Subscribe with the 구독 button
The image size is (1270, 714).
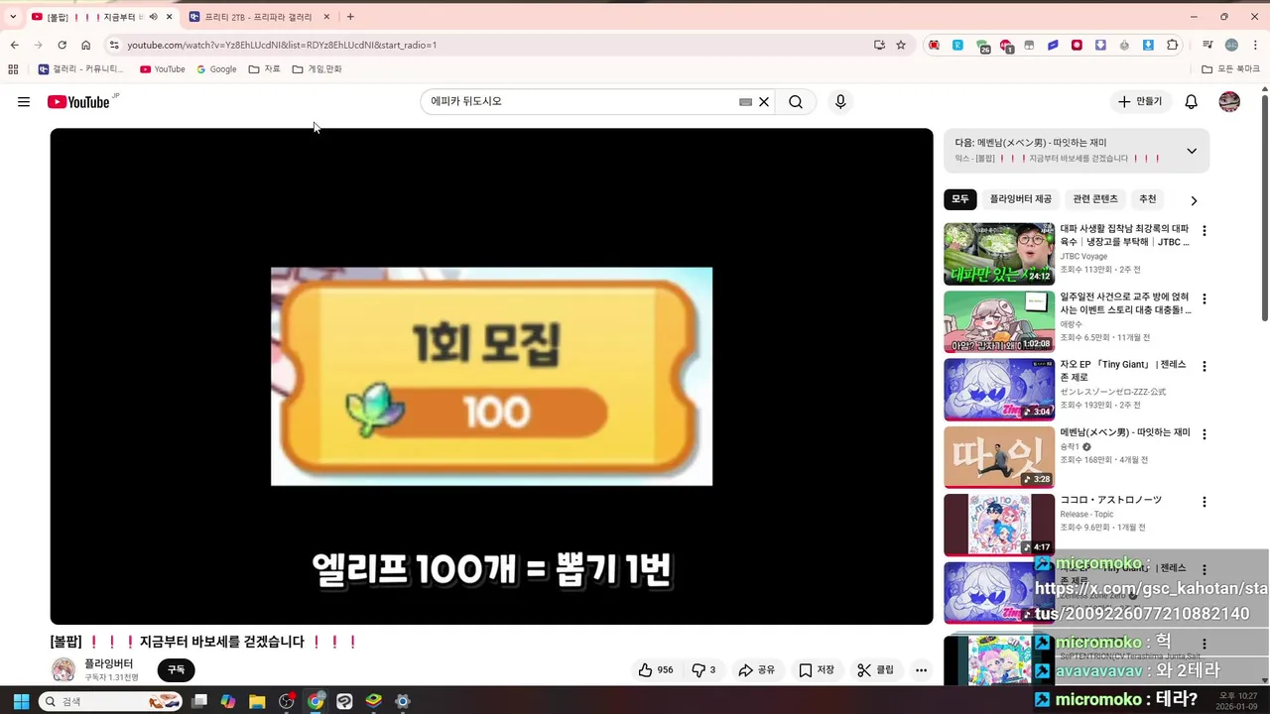[x=176, y=670]
